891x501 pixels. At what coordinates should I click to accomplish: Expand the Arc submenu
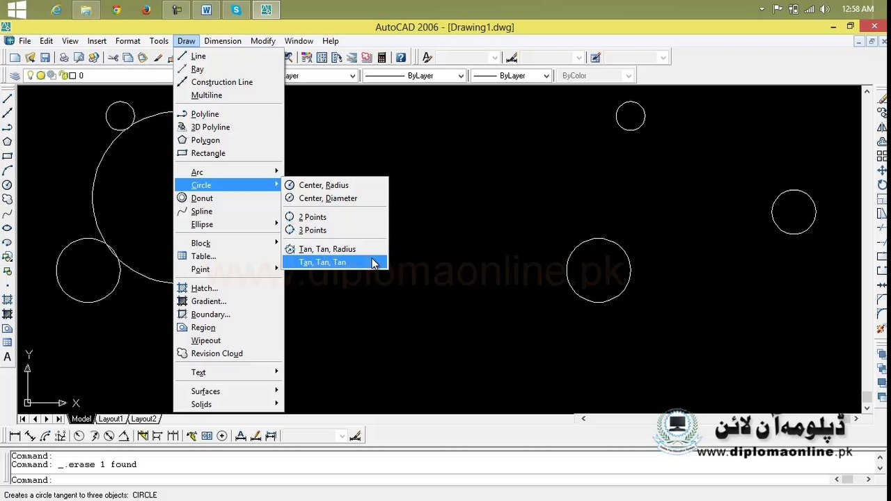(x=228, y=172)
